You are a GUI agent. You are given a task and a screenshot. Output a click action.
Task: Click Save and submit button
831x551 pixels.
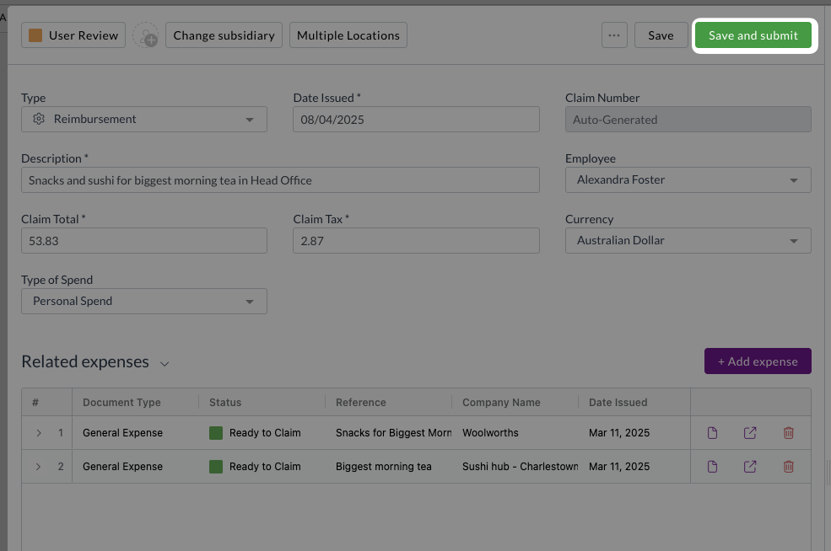coord(753,35)
